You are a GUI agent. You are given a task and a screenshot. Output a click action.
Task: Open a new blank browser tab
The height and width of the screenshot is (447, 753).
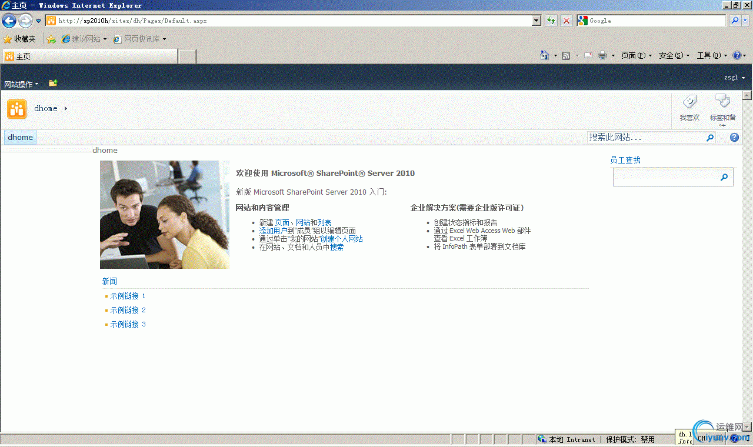coord(187,56)
